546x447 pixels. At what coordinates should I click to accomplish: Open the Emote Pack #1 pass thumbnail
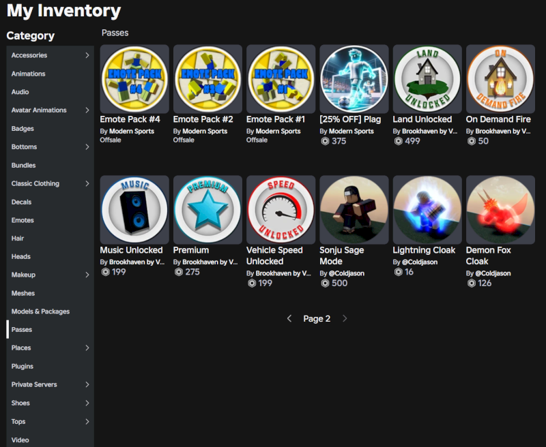(281, 79)
